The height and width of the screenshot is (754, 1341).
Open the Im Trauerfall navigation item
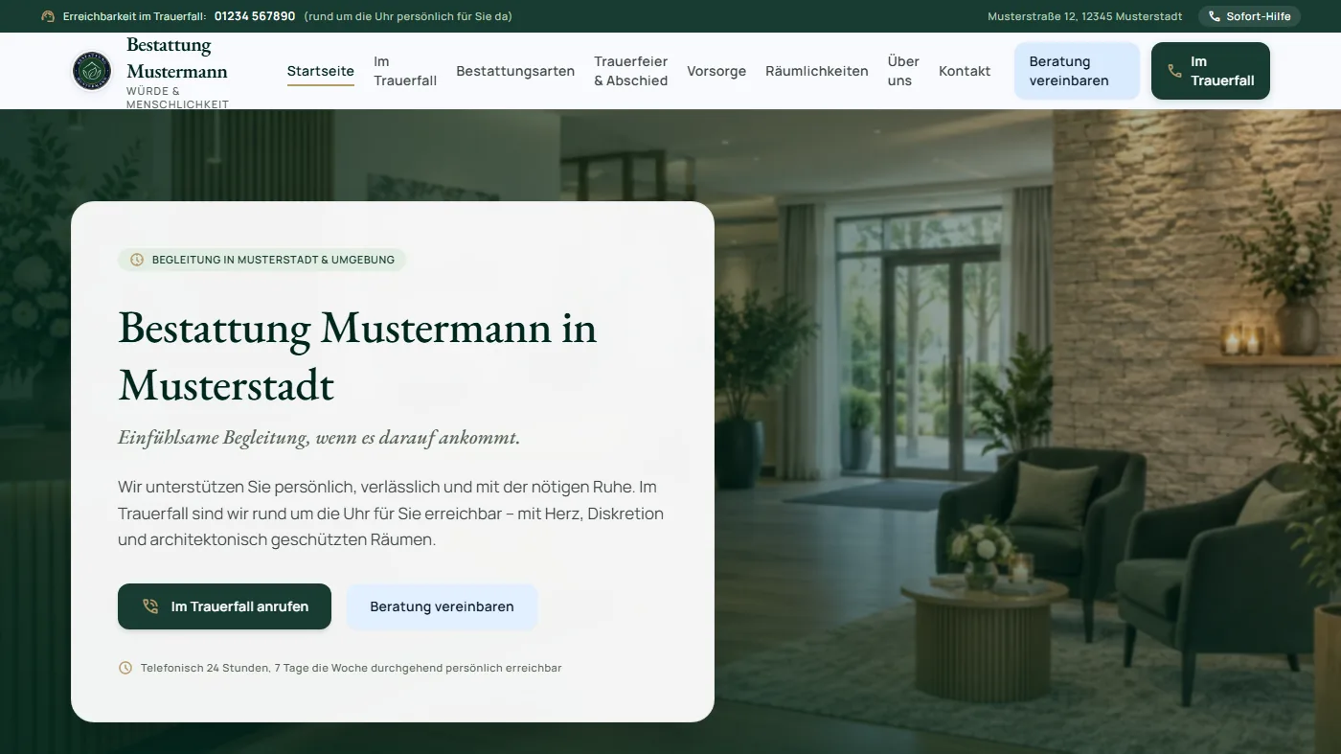pyautogui.click(x=405, y=71)
